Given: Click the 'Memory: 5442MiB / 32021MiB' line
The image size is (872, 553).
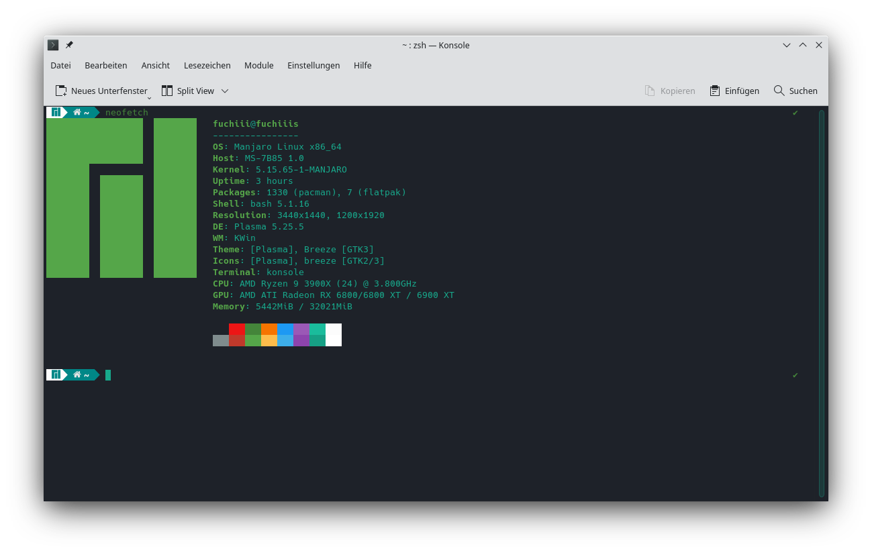Looking at the screenshot, I should tap(283, 306).
